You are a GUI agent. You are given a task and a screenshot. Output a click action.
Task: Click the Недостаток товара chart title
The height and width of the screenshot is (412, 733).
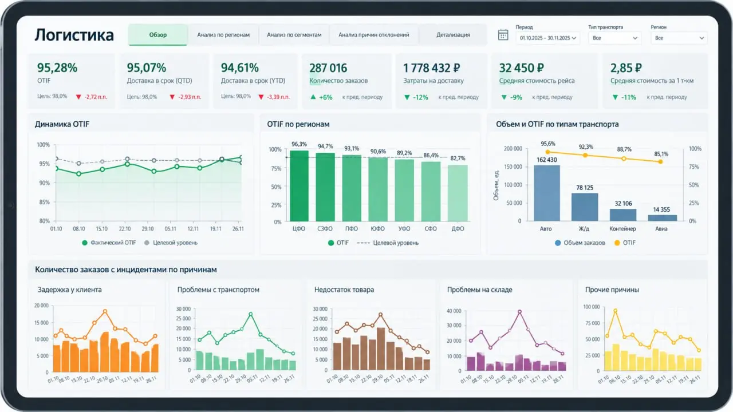tap(344, 290)
